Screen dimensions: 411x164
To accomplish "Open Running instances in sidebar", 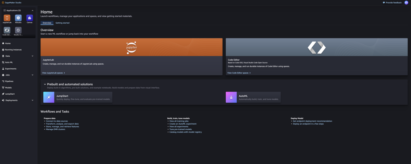I will (x=13, y=50).
